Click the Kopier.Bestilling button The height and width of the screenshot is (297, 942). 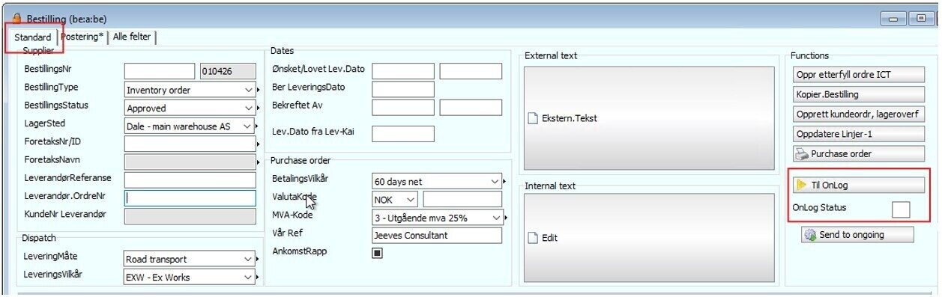[x=859, y=94]
